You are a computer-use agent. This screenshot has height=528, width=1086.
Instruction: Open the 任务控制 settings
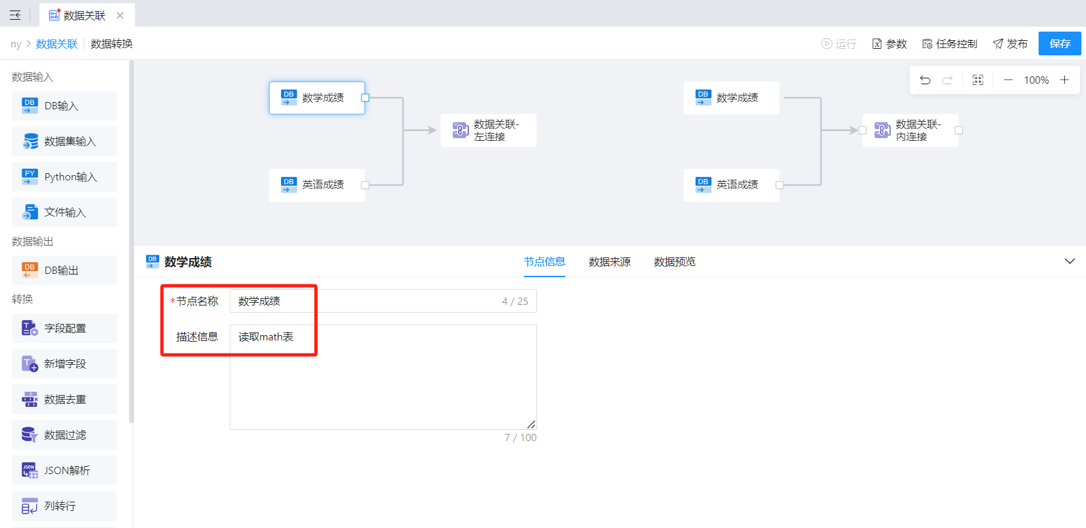click(950, 43)
